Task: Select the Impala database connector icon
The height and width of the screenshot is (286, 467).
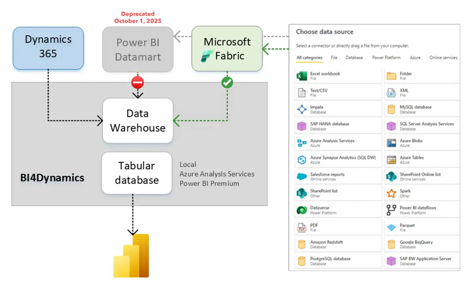Action: [x=302, y=110]
